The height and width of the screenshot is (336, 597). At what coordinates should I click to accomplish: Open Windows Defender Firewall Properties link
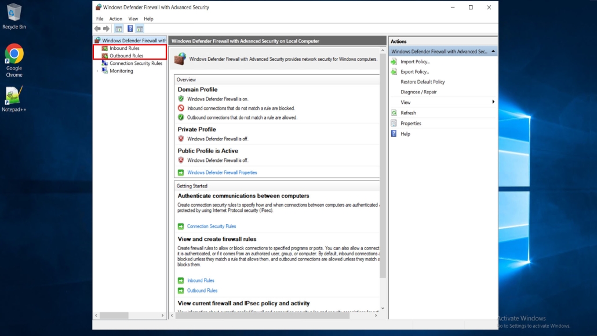pyautogui.click(x=222, y=173)
